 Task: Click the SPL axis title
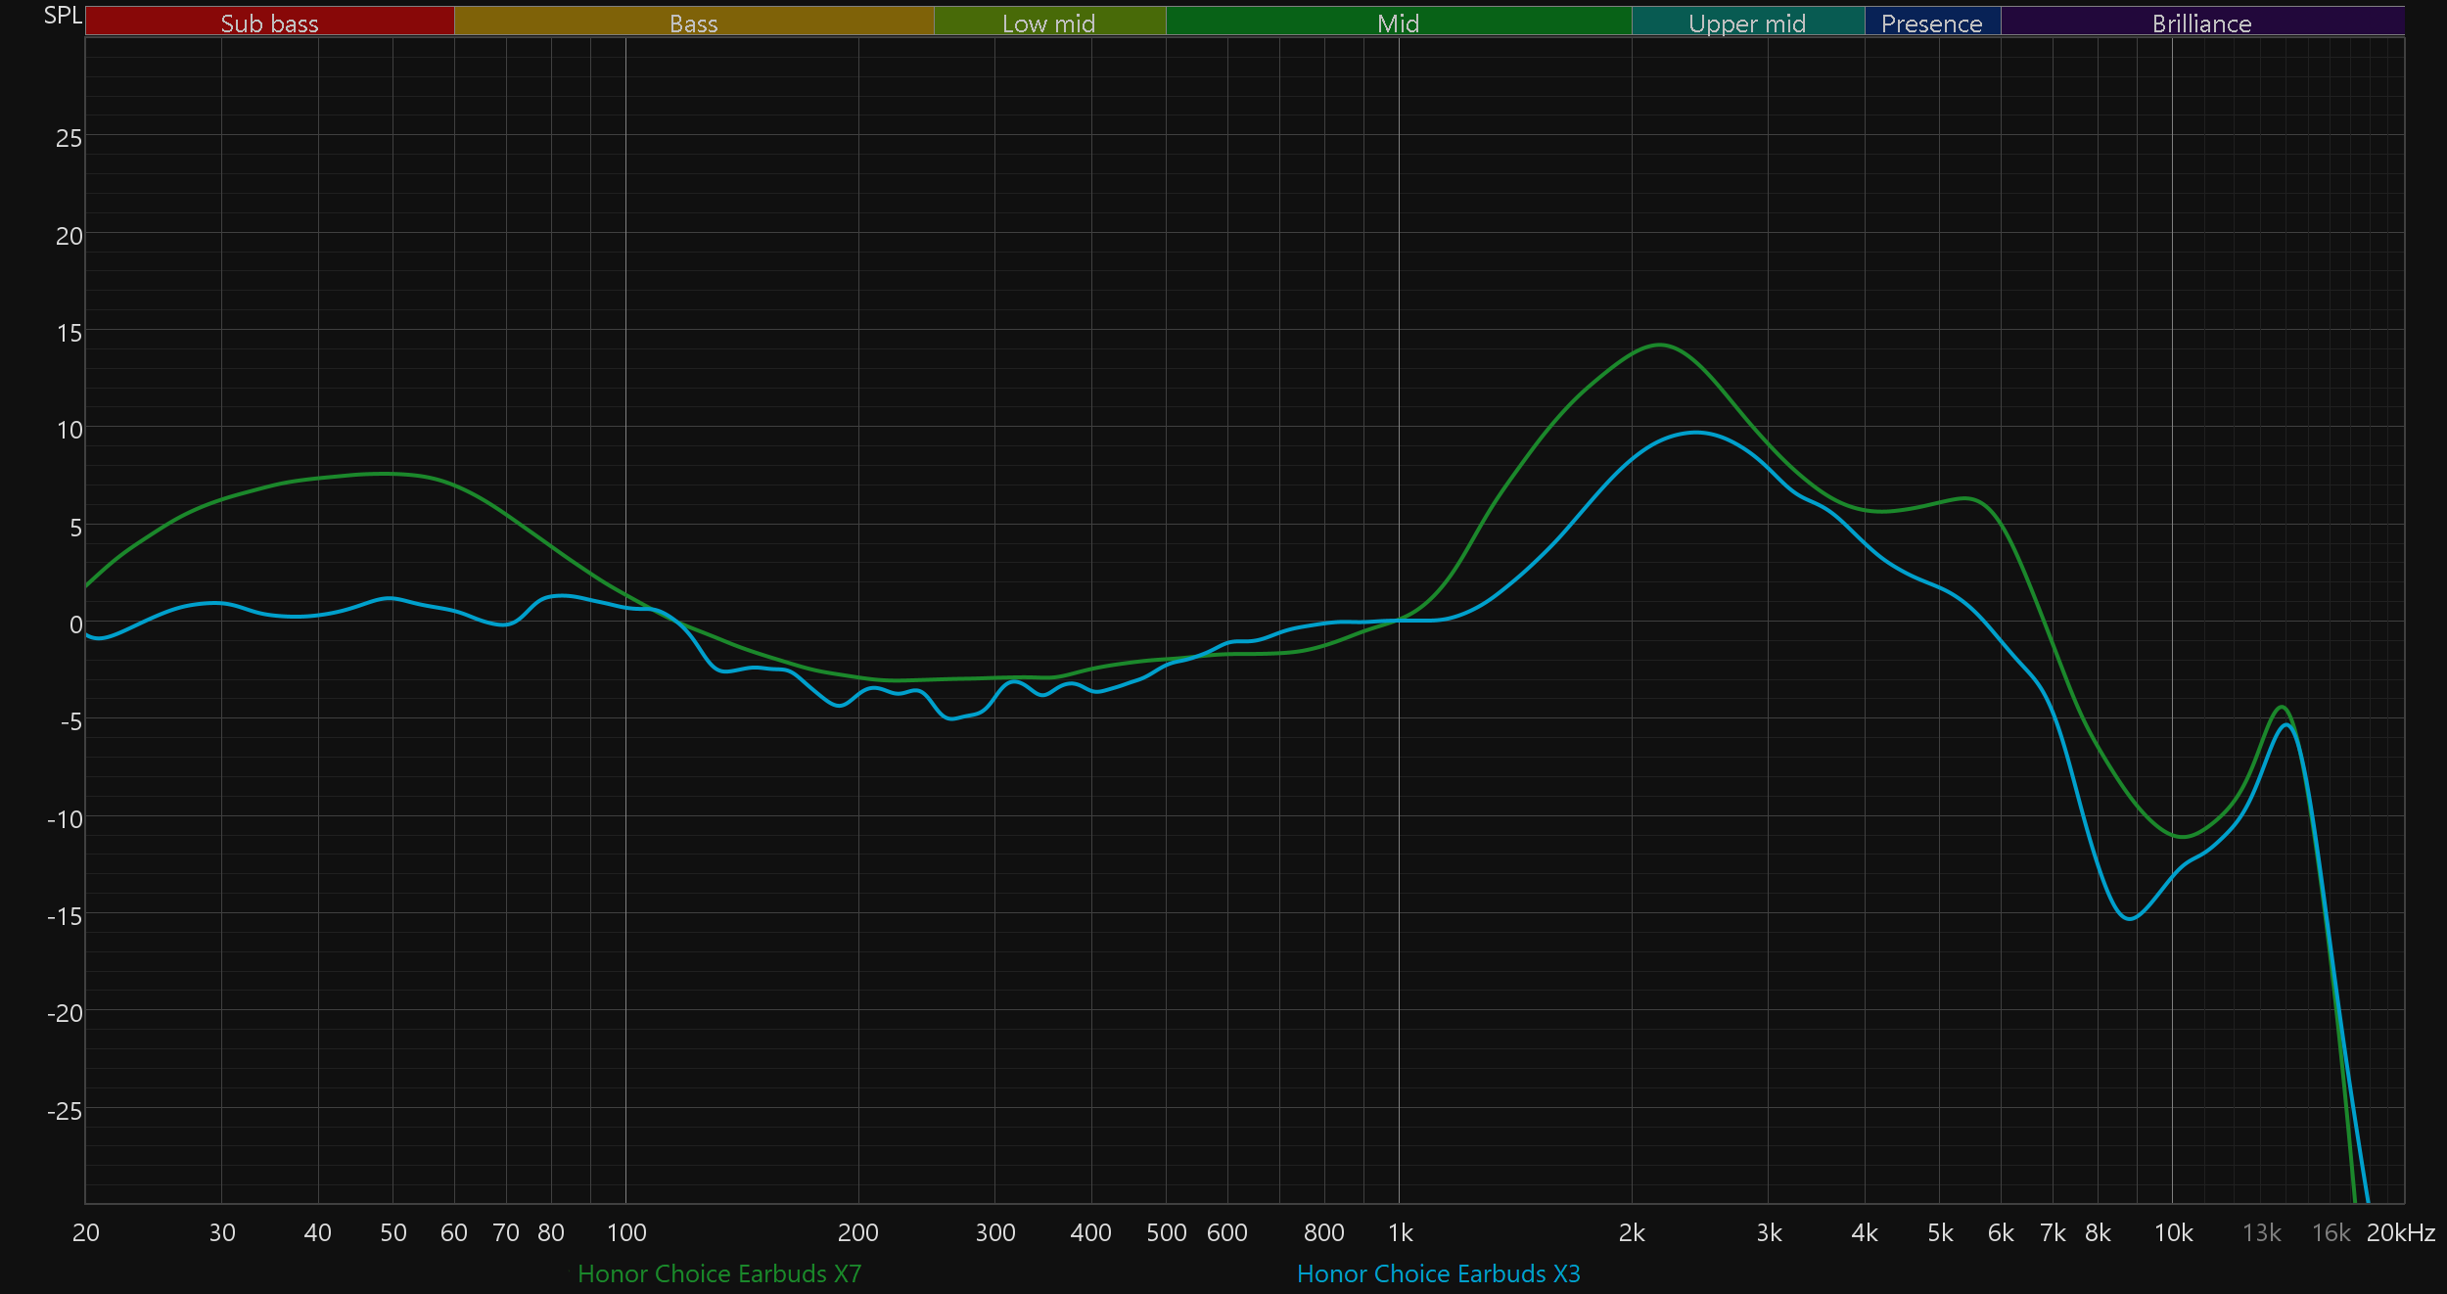(63, 16)
